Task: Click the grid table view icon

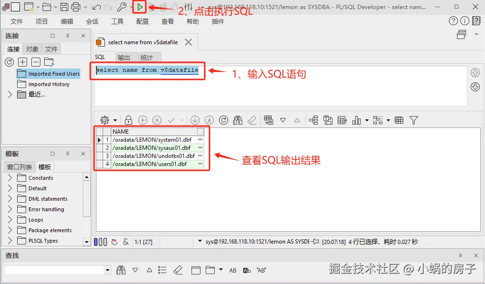Action: pyautogui.click(x=399, y=120)
